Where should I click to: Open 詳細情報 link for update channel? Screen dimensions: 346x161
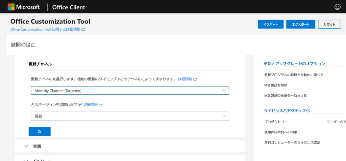pyautogui.click(x=185, y=79)
